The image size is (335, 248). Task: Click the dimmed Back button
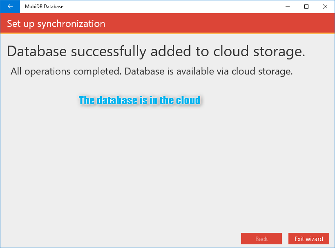click(x=261, y=239)
